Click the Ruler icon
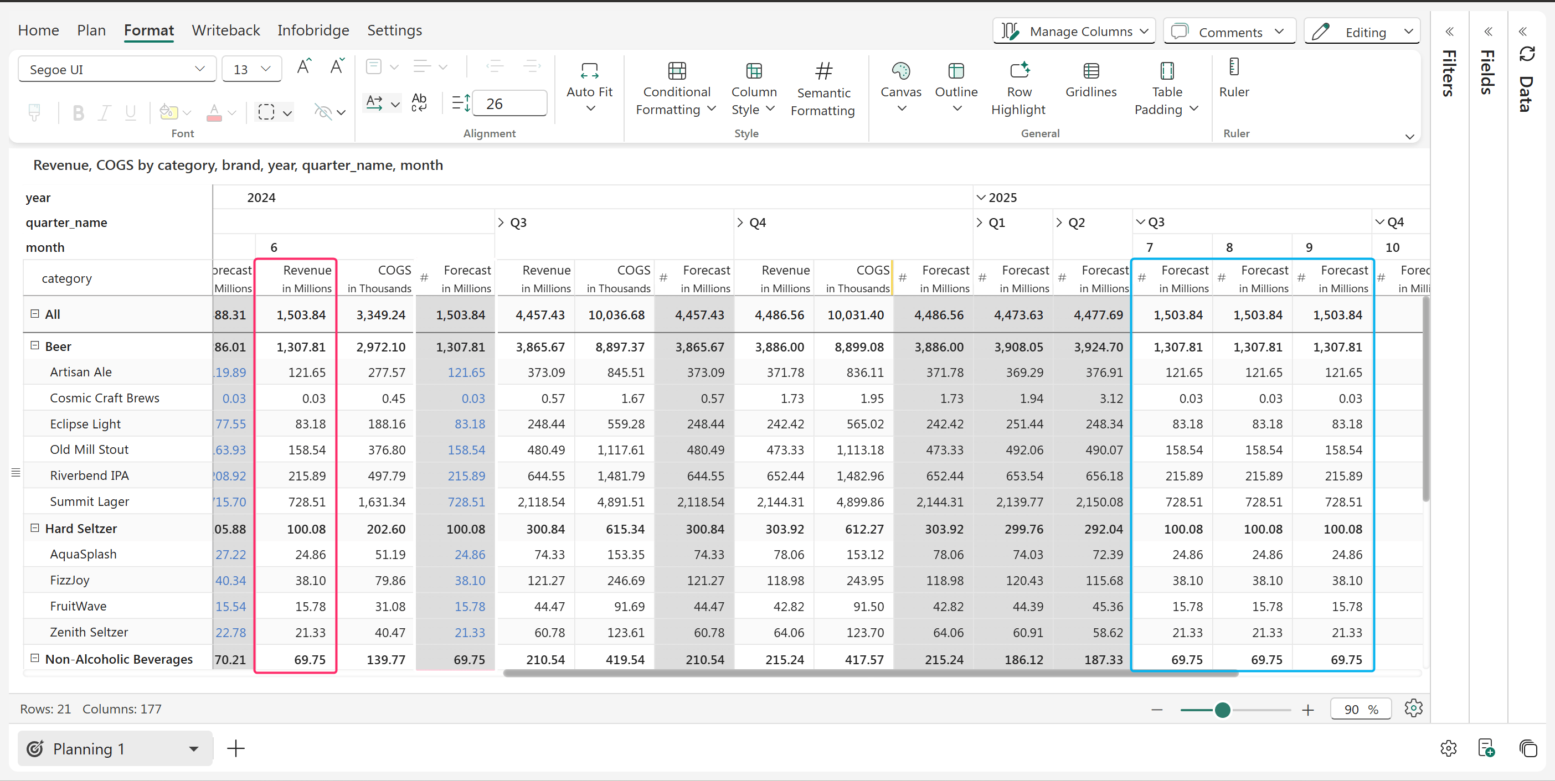Viewport: 1555px width, 781px height. click(x=1233, y=68)
